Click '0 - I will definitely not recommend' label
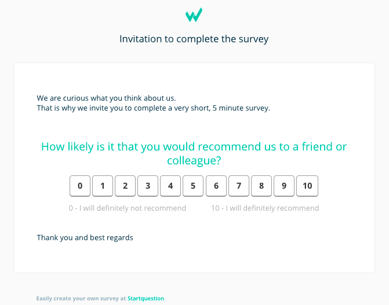The width and height of the screenshot is (389, 305). (x=128, y=208)
